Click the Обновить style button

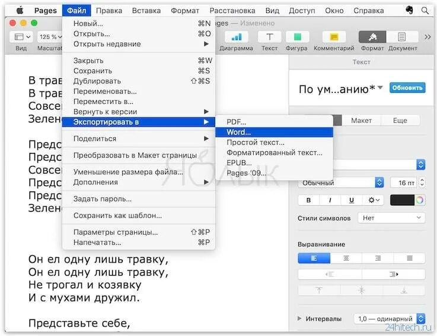[407, 88]
